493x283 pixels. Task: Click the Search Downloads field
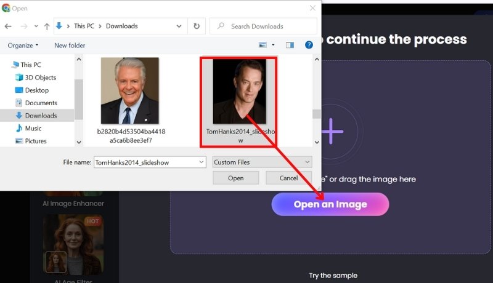(265, 26)
